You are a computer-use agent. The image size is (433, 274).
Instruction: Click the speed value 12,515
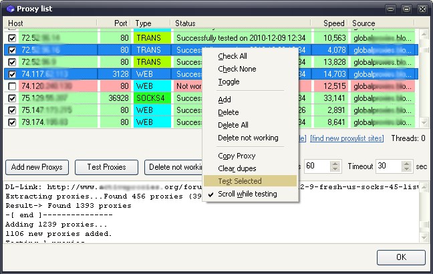coord(334,86)
